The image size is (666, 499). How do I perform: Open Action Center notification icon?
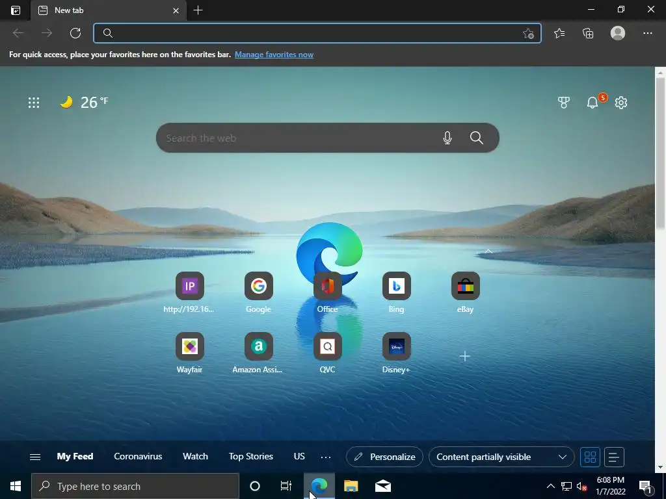[646, 486]
